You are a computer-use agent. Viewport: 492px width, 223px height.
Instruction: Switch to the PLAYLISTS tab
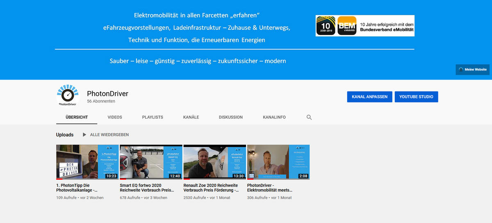tap(153, 117)
